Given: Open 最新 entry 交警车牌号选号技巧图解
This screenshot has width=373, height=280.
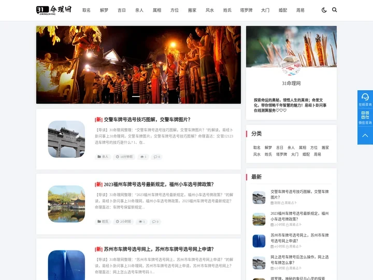Looking at the screenshot, I should point(299,194).
